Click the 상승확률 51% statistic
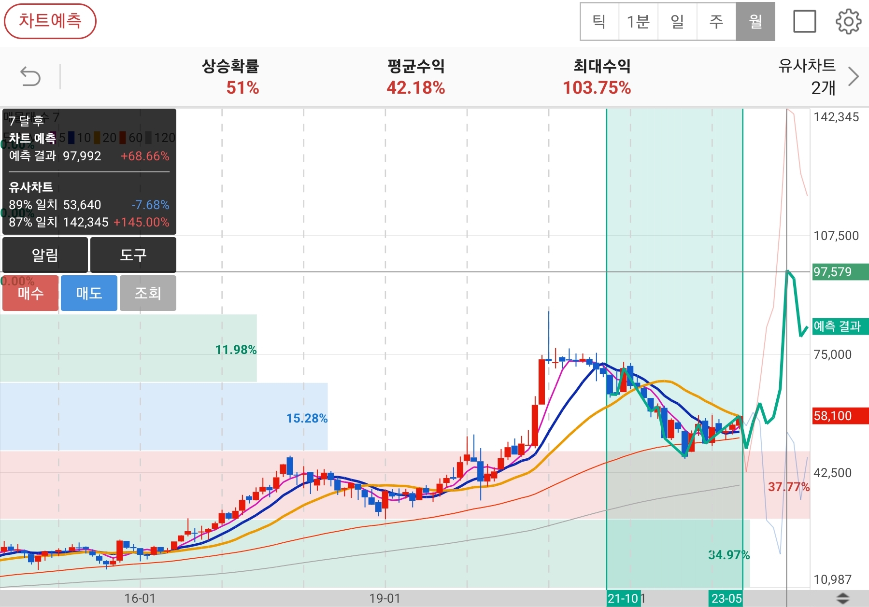 230,77
